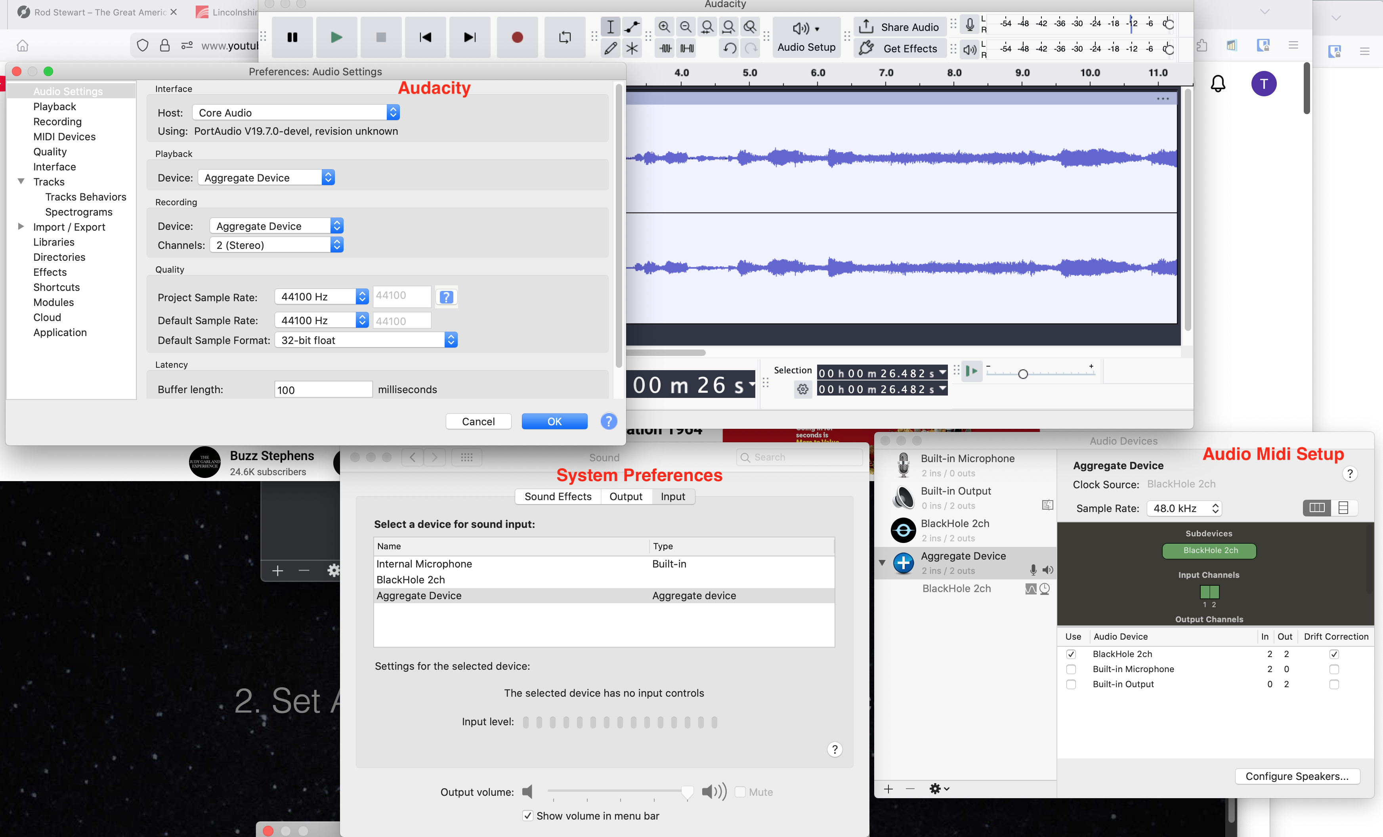This screenshot has width=1383, height=837.
Task: Enable Drift Correction for Built-in Output
Action: click(1334, 684)
